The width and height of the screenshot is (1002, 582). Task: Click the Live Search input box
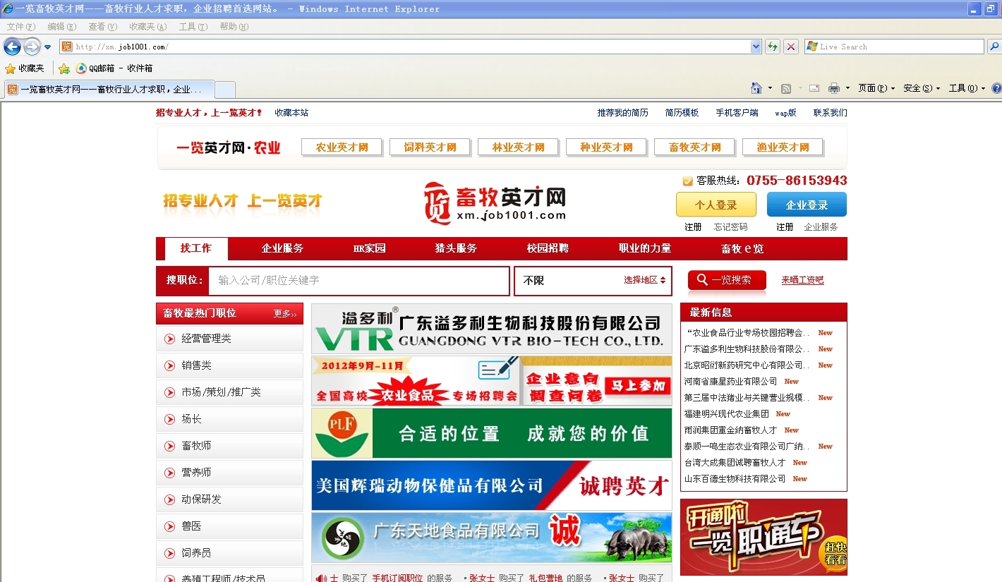click(894, 47)
